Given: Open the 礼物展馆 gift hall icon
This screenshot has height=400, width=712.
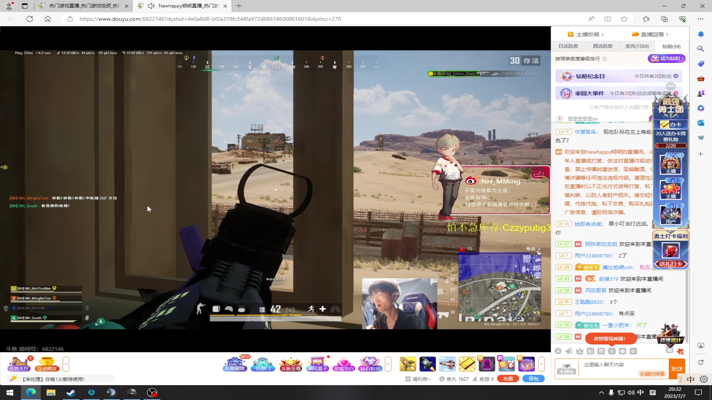Looking at the screenshot, I should point(235,364).
